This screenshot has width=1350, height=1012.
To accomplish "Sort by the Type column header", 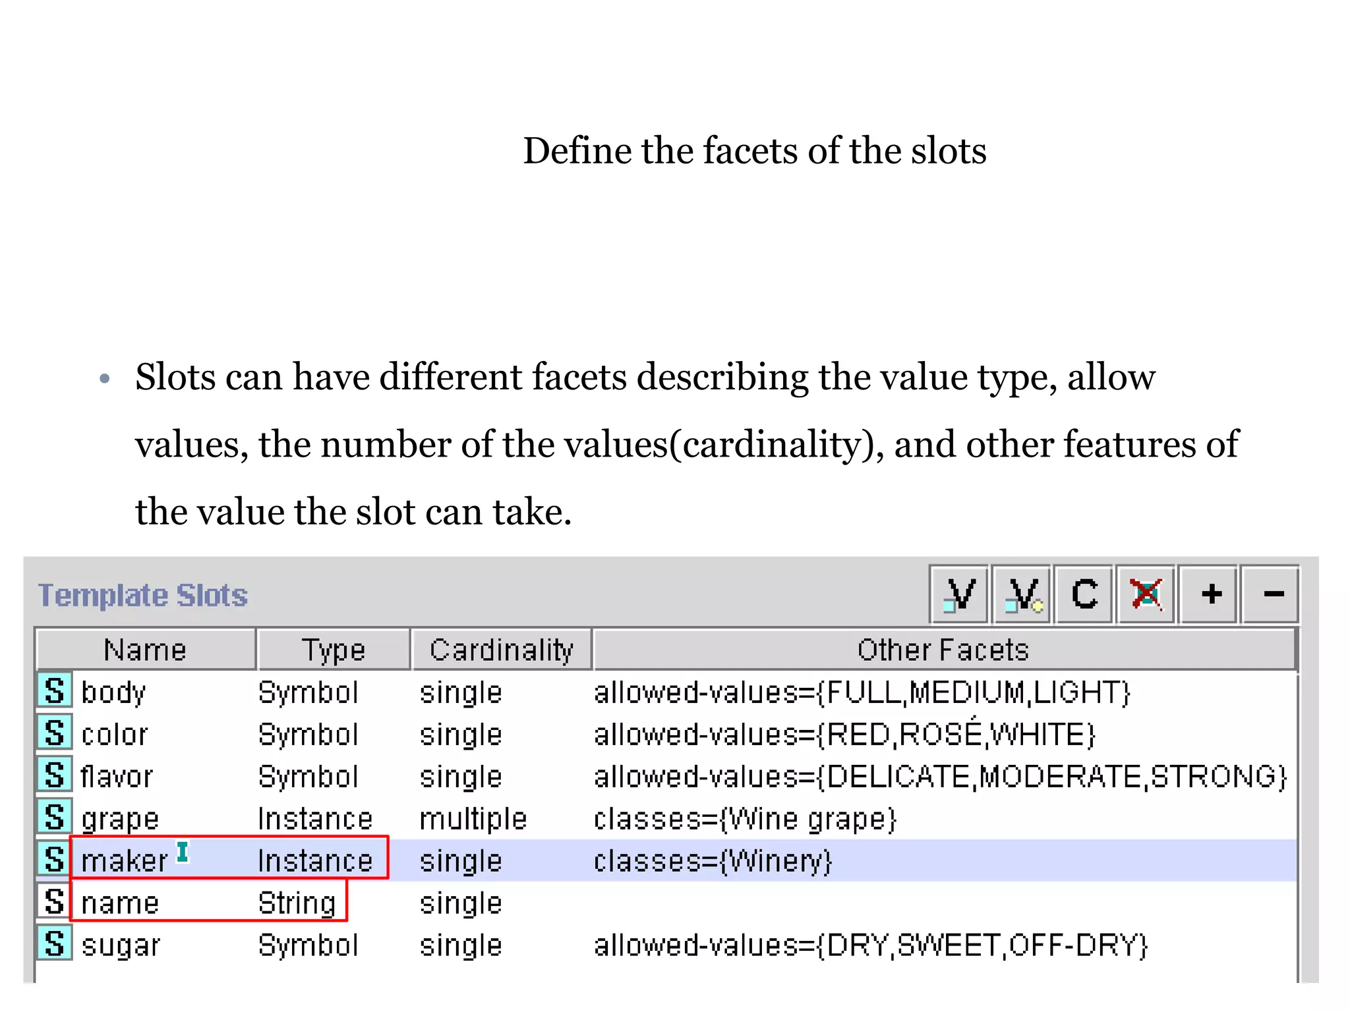I will (334, 650).
